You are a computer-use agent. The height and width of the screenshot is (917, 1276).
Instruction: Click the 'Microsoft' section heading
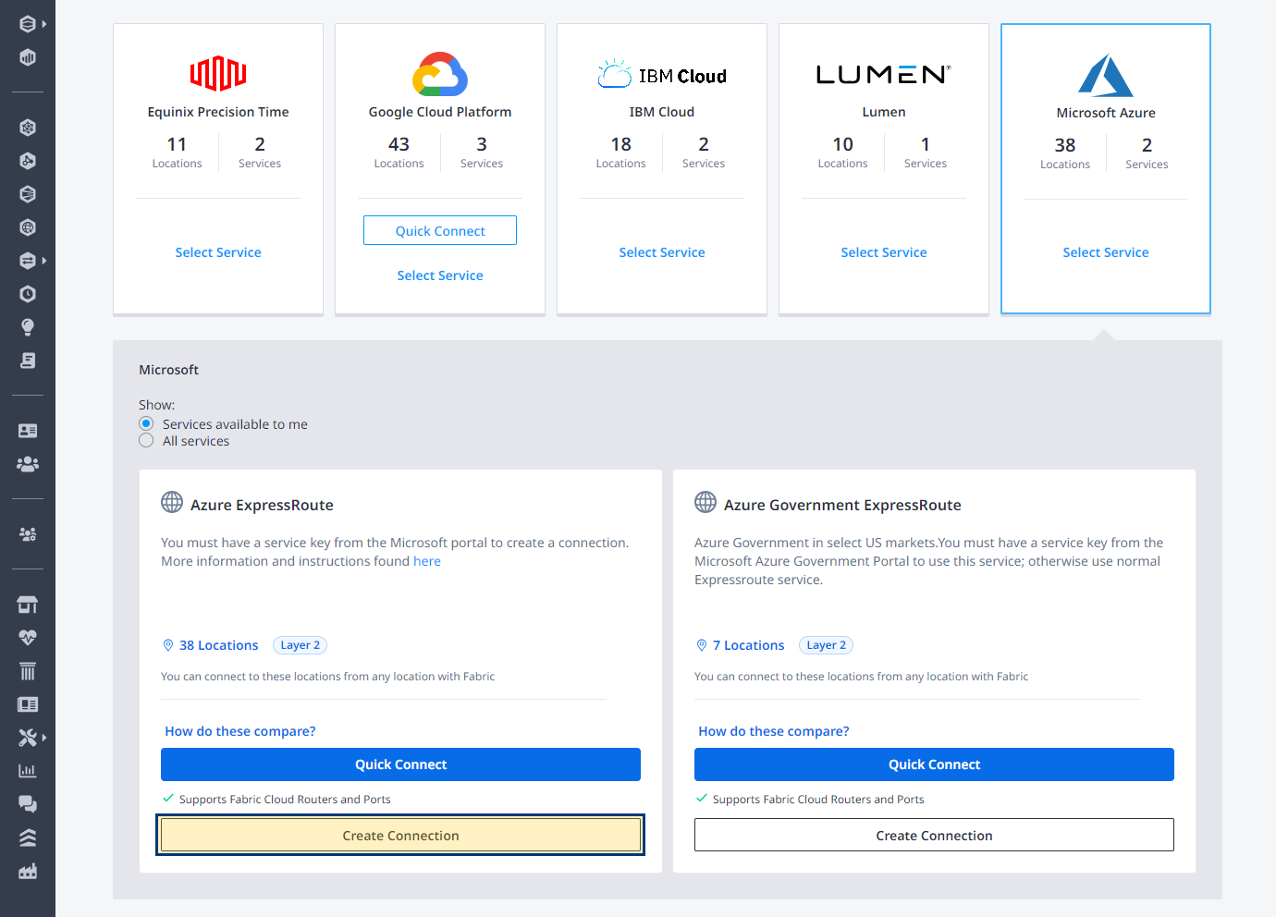[168, 370]
